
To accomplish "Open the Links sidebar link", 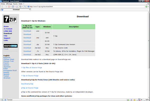I will click(6, 40).
